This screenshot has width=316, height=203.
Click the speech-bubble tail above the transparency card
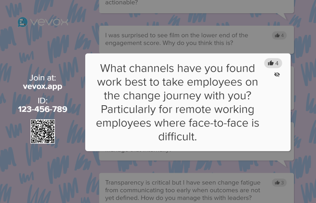click(282, 163)
